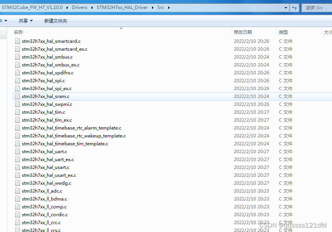Expand arrow after STM32H7xx_HAL_Driver breadcrumb
332x232 pixels.
(x=153, y=8)
